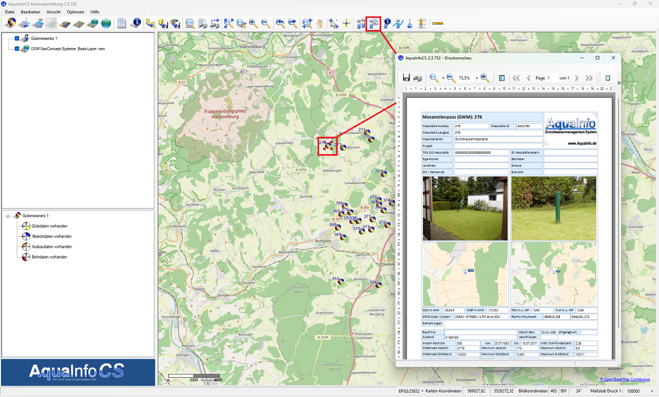659x397 pixels.
Task: Click the zoom in magnifier plus icon
Action: click(253, 23)
